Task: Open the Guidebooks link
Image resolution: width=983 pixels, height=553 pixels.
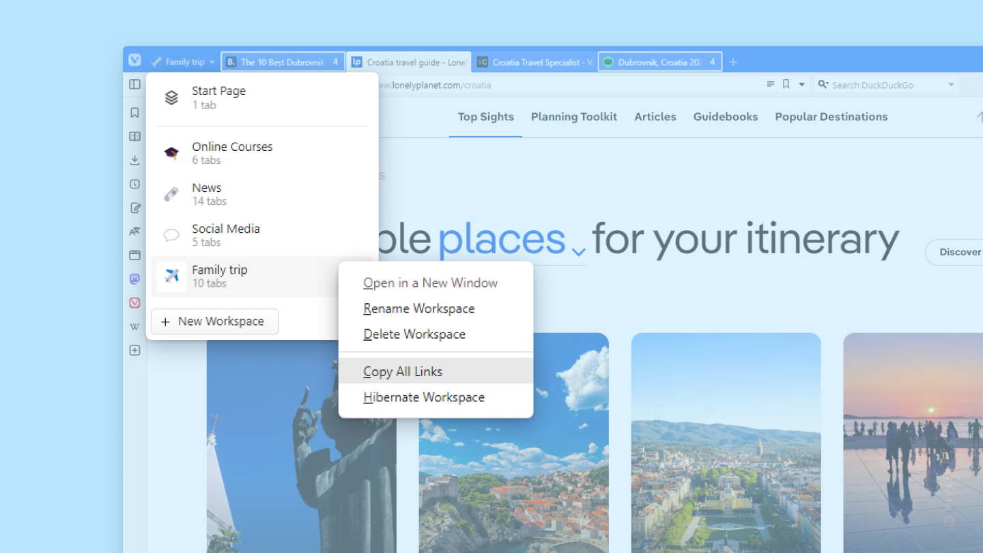Action: (726, 117)
